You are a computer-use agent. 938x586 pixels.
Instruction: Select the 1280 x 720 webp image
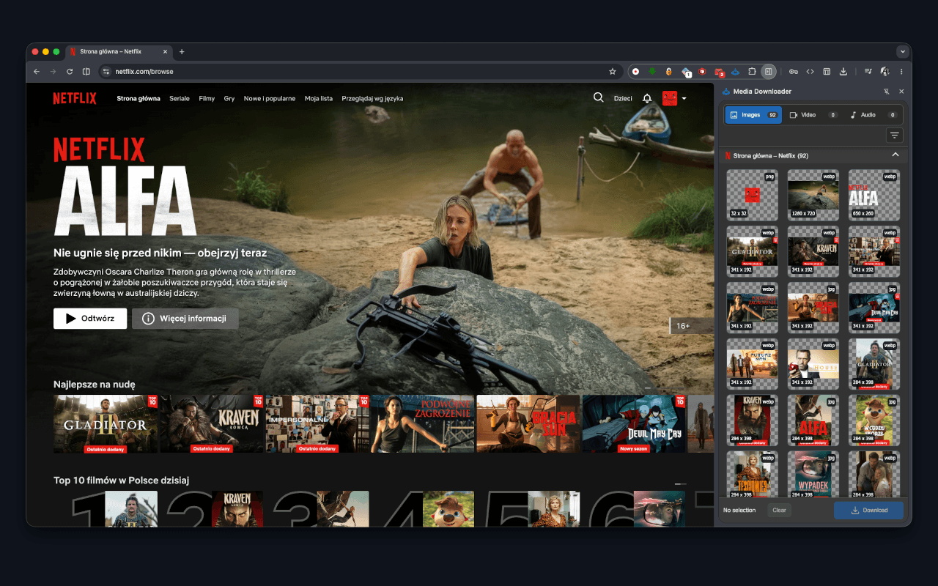tap(813, 196)
